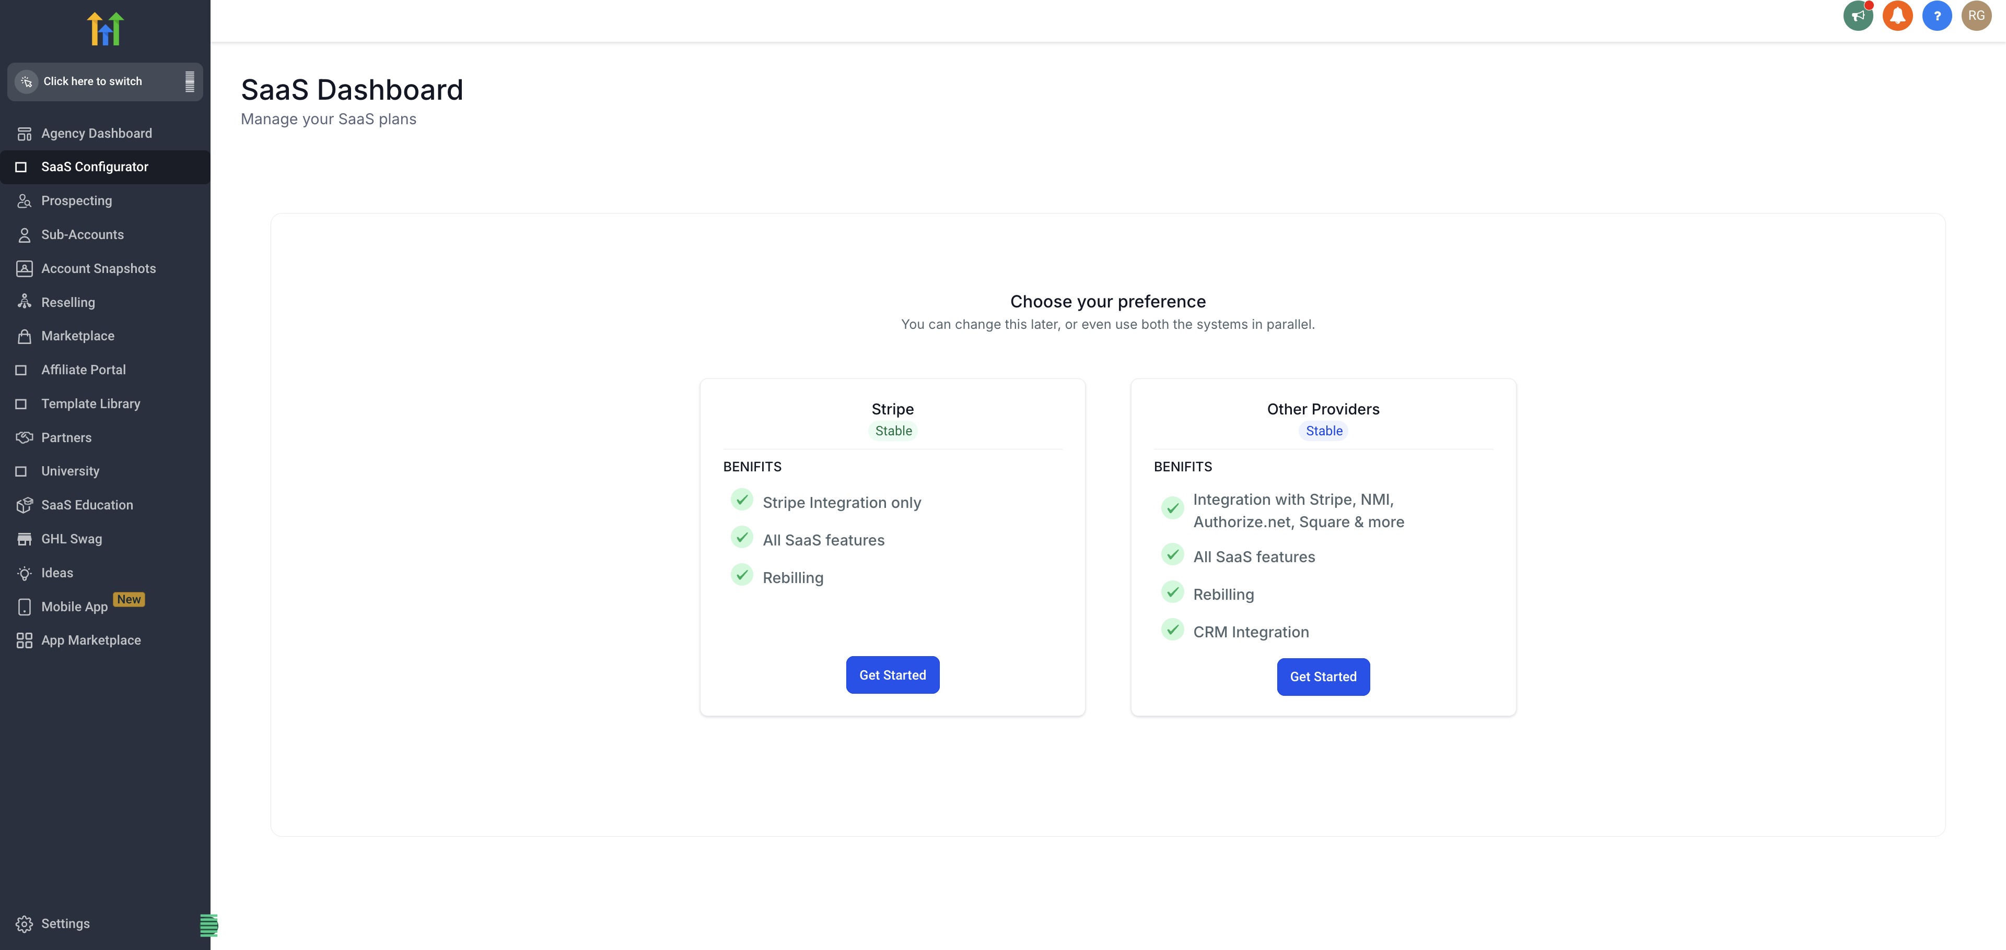Image resolution: width=2006 pixels, height=950 pixels.
Task: Click the Ideas lightbulb icon
Action: [24, 574]
